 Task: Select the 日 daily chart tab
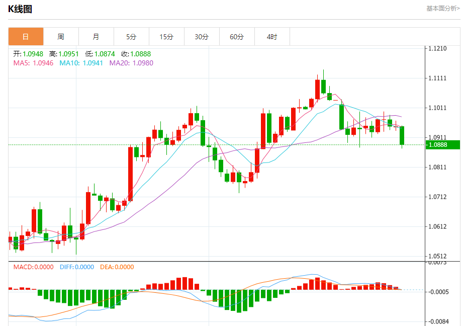pos(26,37)
